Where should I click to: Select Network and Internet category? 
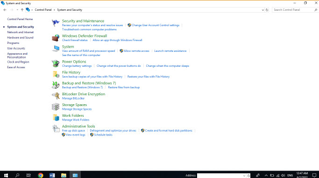coord(21,32)
